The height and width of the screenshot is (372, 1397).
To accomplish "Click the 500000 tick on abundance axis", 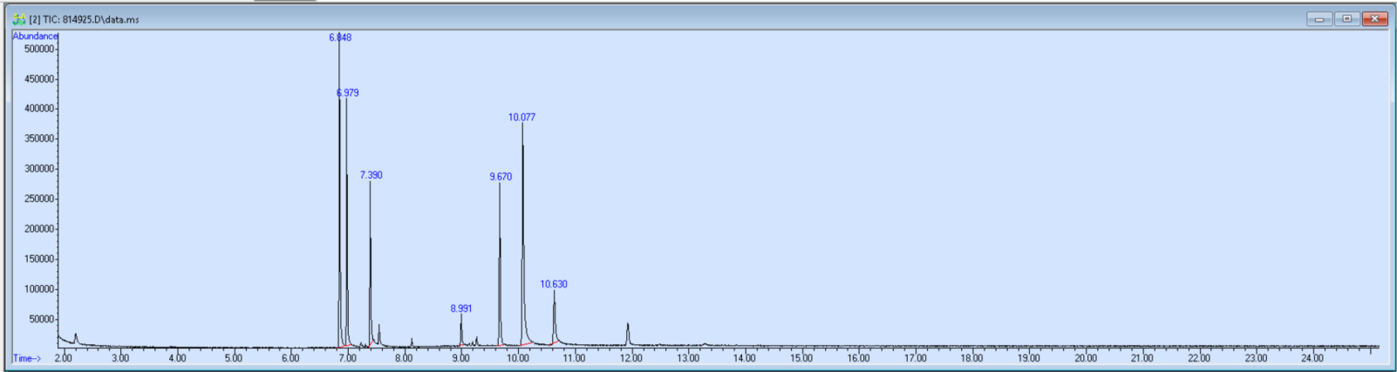I will click(38, 49).
